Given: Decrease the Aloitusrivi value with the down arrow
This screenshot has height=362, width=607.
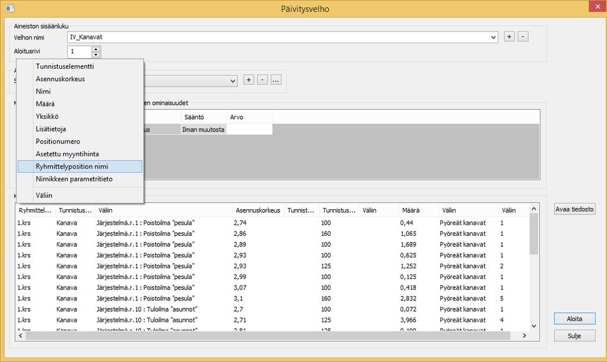Looking at the screenshot, I should click(x=96, y=54).
